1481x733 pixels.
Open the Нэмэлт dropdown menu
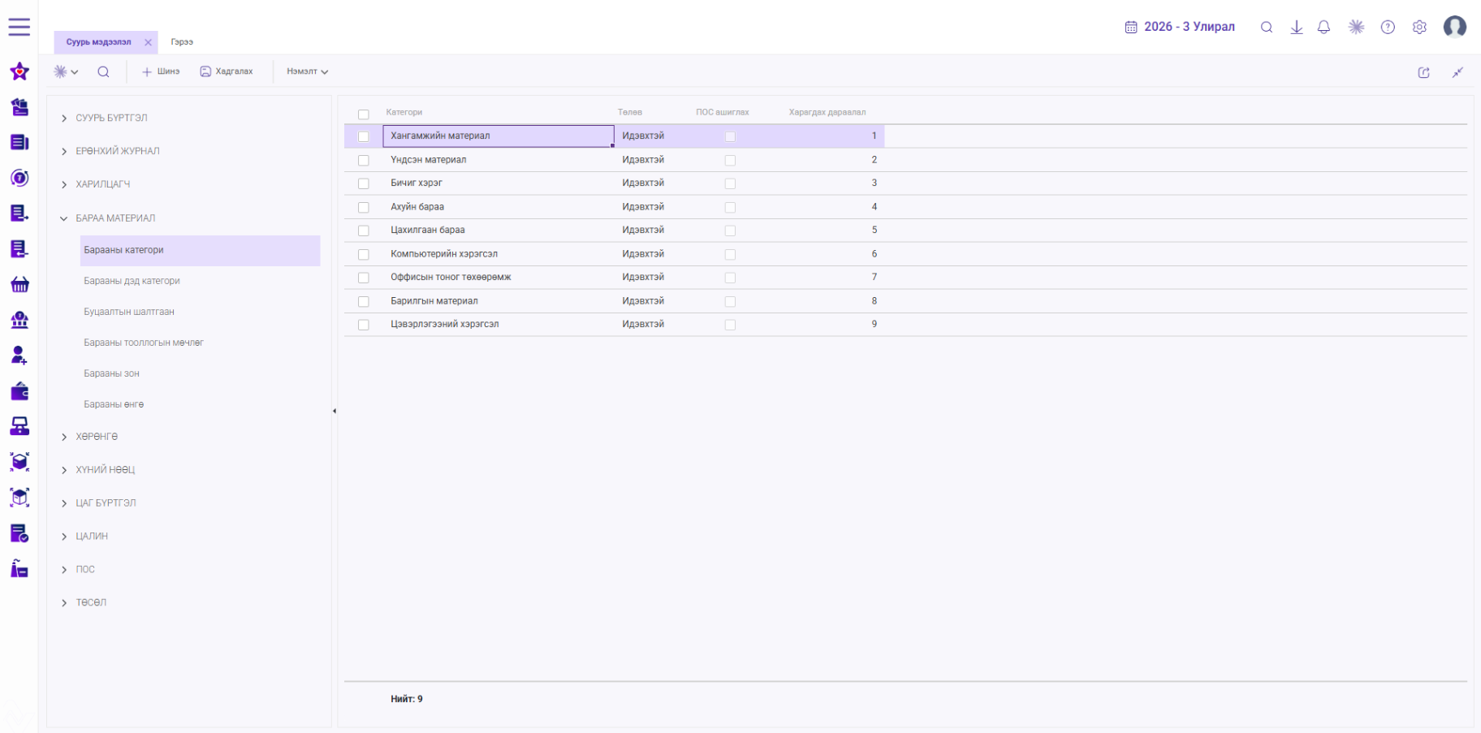(307, 71)
